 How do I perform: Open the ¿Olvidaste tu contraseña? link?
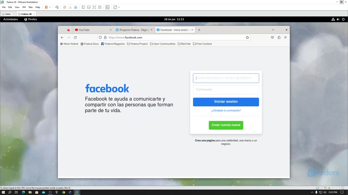[x=226, y=110]
